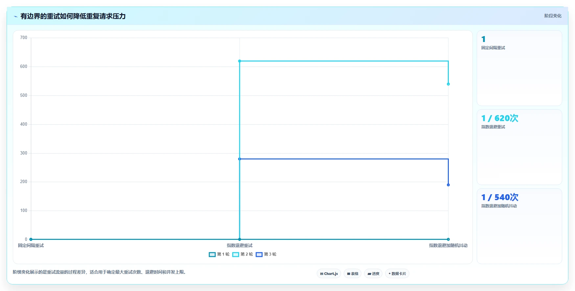Click the 固定间隔重试 x-axis label
575x291 pixels.
point(31,245)
